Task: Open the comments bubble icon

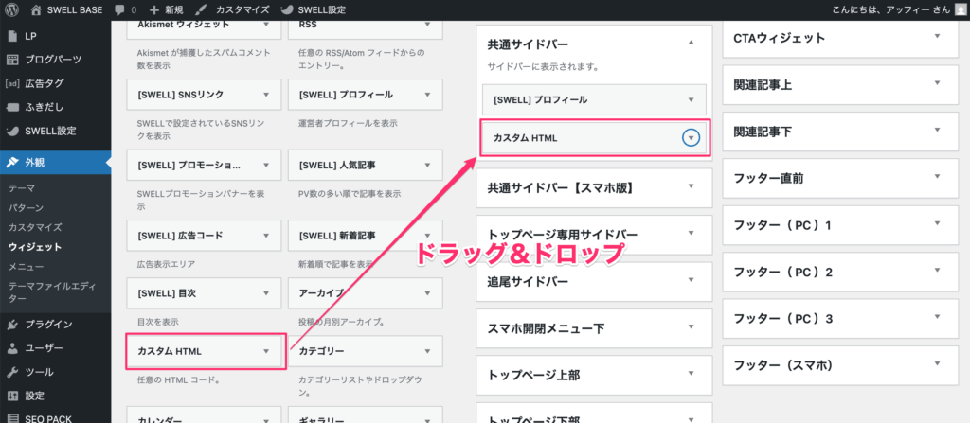Action: pyautogui.click(x=120, y=9)
